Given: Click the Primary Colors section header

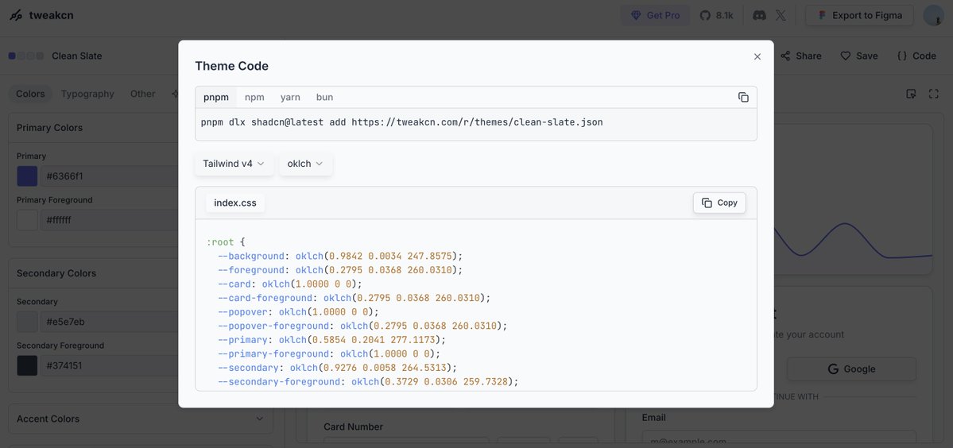Looking at the screenshot, I should (94, 127).
